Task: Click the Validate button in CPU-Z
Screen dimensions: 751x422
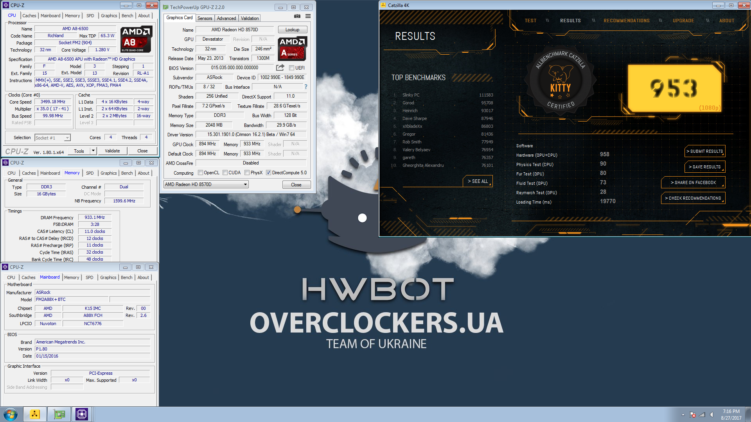Action: point(112,151)
